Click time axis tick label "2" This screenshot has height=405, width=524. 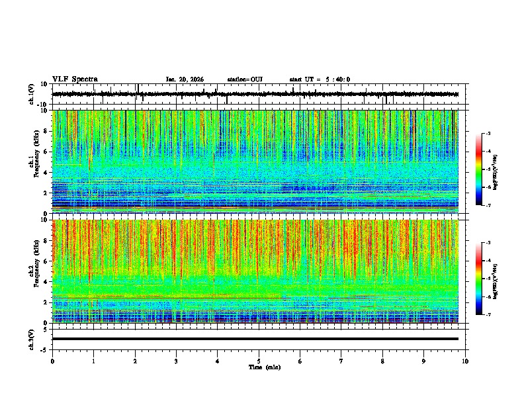tap(135, 361)
